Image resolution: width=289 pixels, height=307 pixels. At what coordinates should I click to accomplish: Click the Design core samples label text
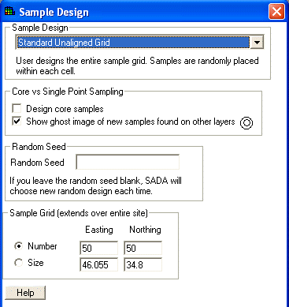65,109
